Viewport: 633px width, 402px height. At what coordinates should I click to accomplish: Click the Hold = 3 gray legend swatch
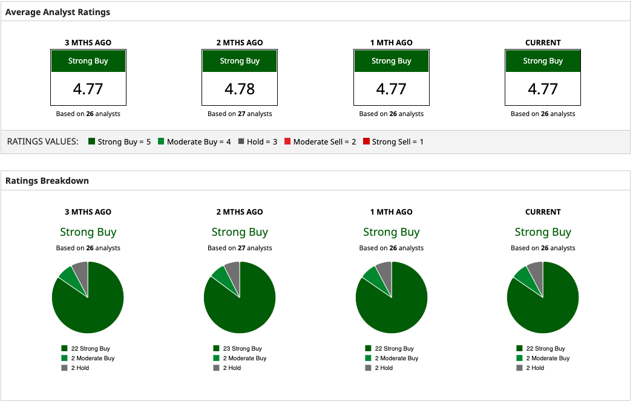tap(241, 141)
